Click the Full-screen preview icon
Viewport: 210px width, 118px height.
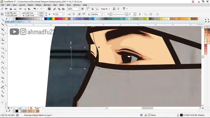[82, 9]
